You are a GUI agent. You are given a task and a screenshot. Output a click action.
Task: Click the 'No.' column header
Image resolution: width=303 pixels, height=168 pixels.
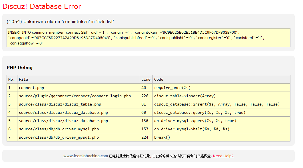(x=12, y=79)
